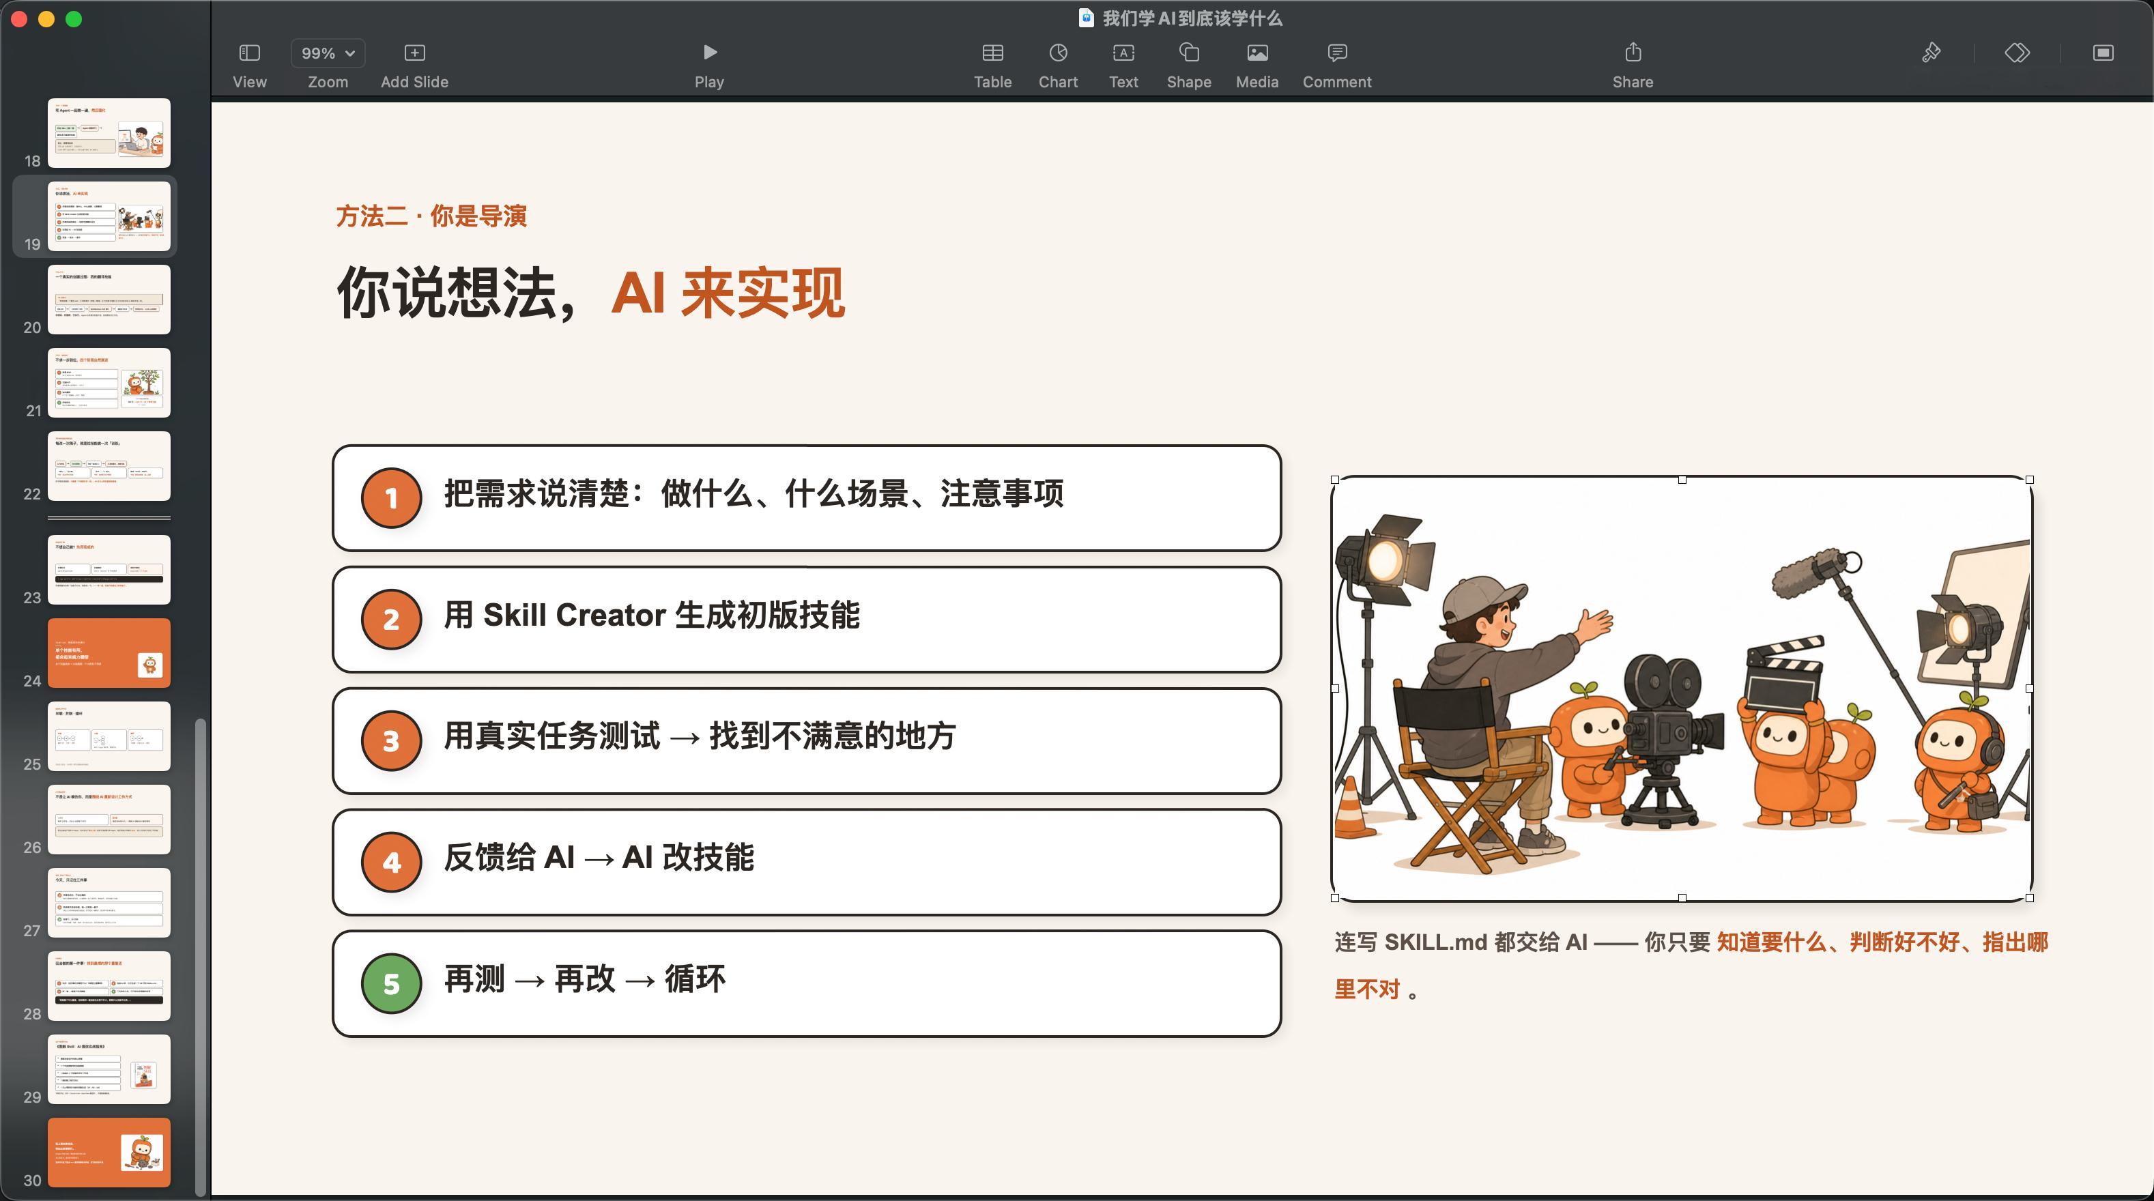Viewport: 2154px width, 1201px height.
Task: Select slide 21 thumbnail
Action: pos(109,383)
